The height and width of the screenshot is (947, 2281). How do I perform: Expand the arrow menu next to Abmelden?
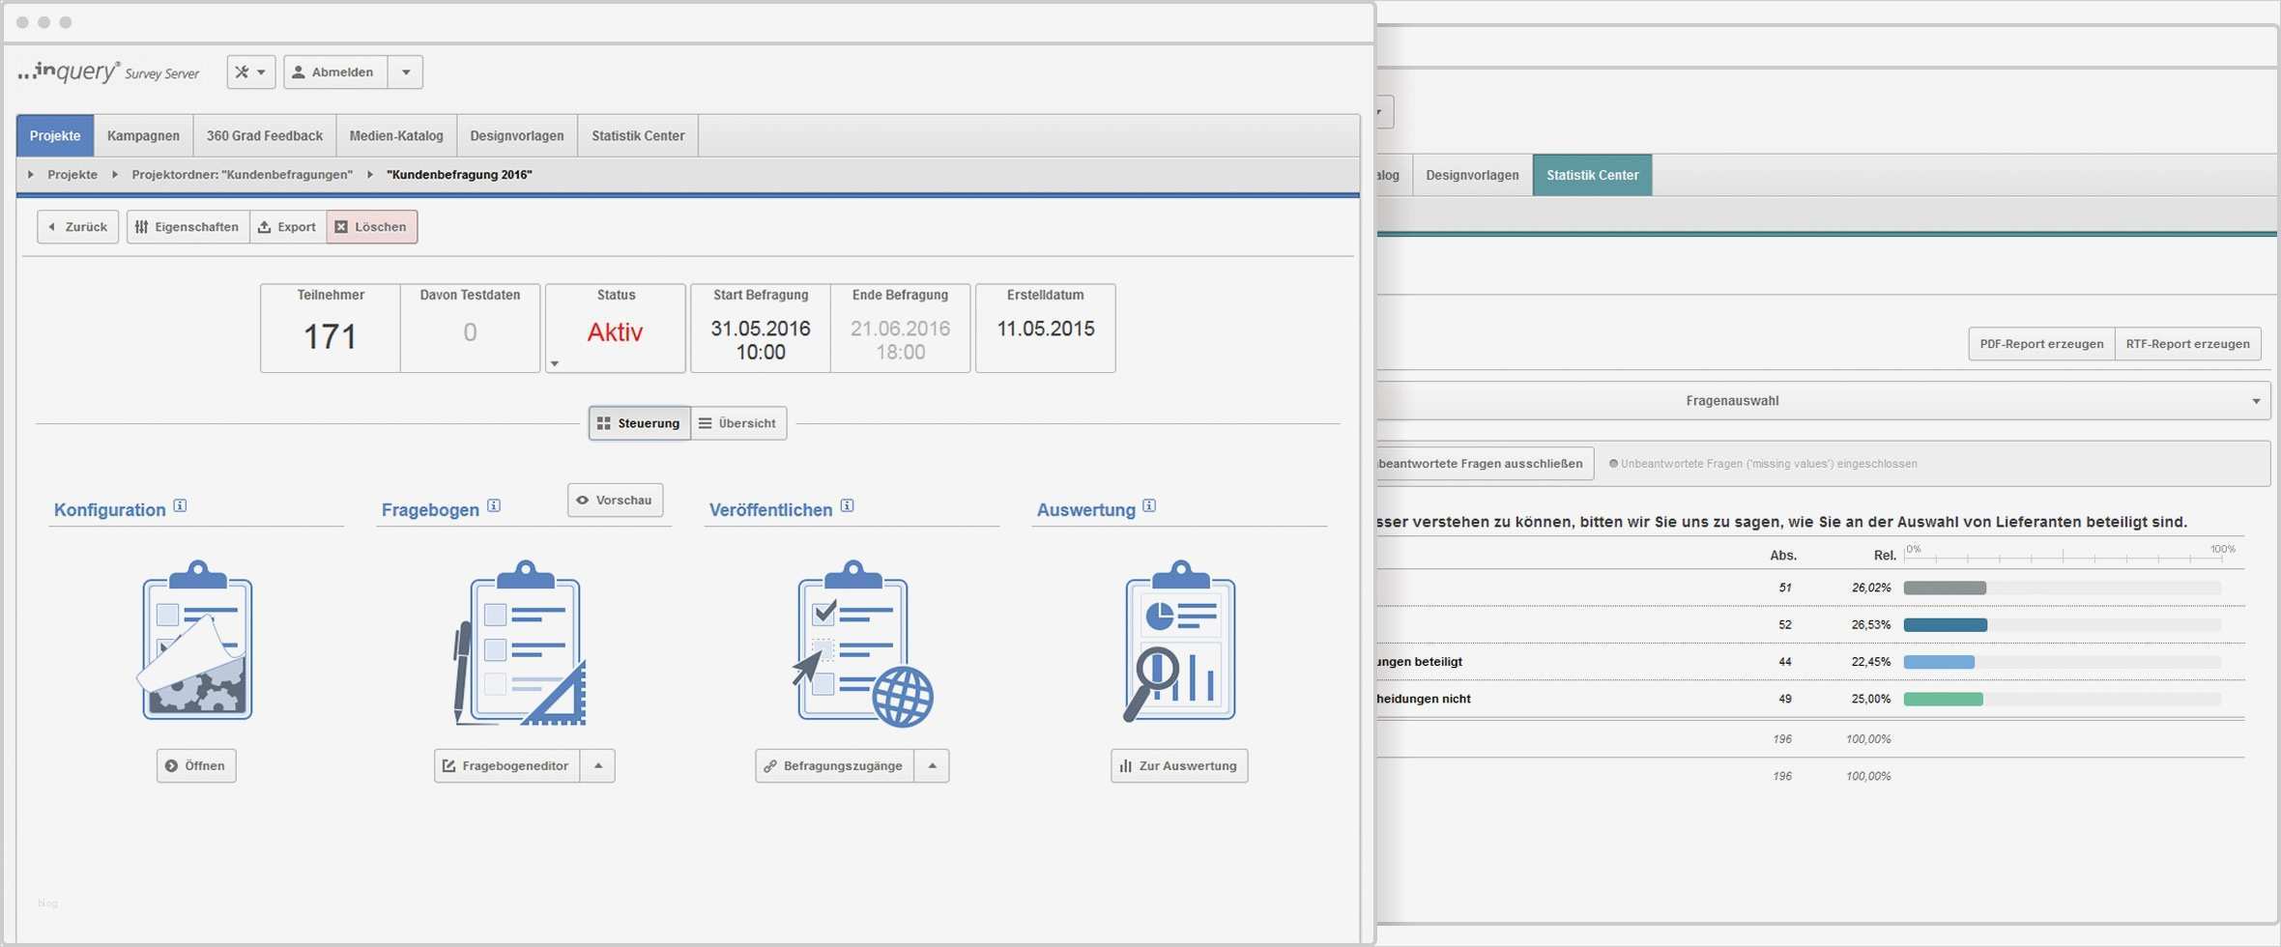tap(406, 72)
